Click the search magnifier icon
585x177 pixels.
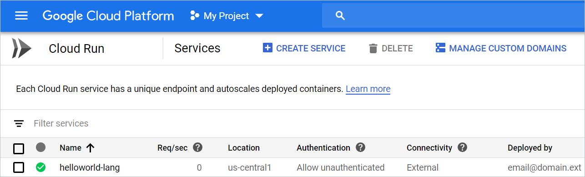[x=340, y=16]
